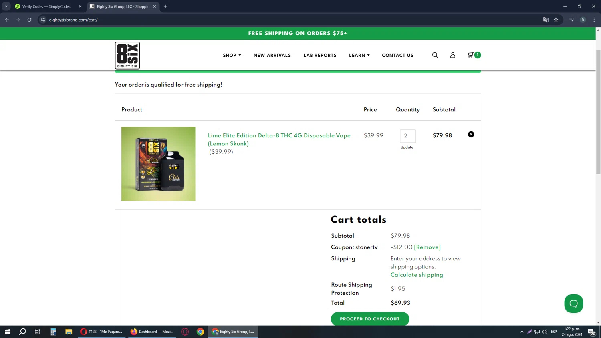Viewport: 601px width, 338px height.
Task: Open the media control icon in toolbar
Action: pyautogui.click(x=571, y=20)
